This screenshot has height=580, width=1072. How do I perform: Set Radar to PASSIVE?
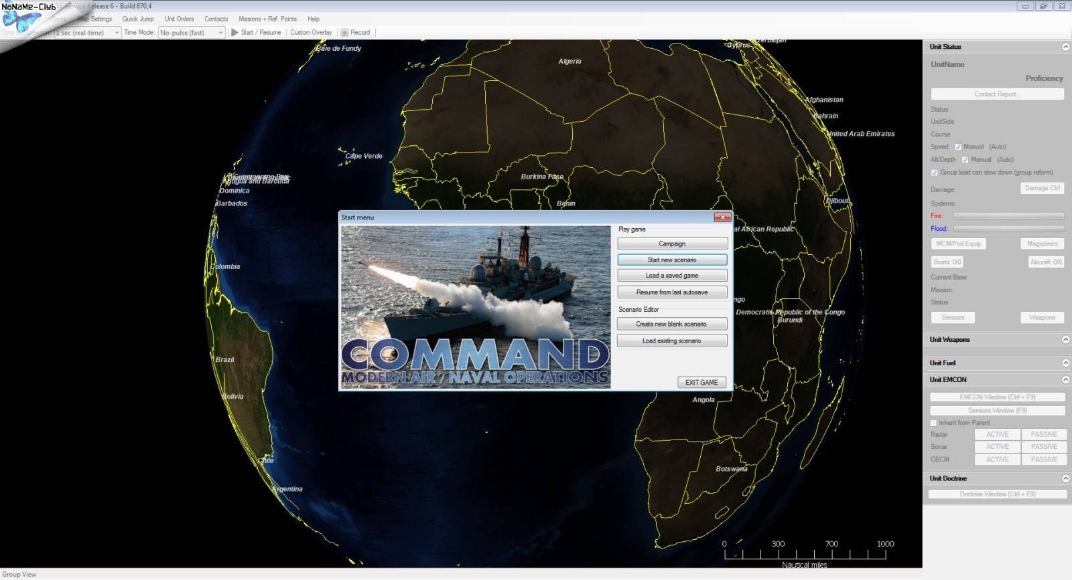[x=1044, y=435]
